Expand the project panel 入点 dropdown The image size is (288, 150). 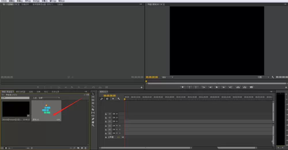coord(49,98)
